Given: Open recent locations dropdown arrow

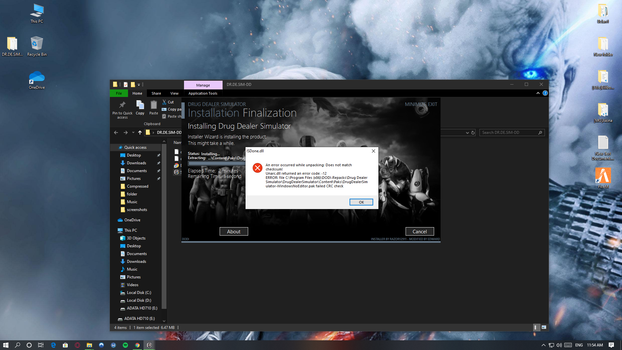Looking at the screenshot, I should coord(133,133).
